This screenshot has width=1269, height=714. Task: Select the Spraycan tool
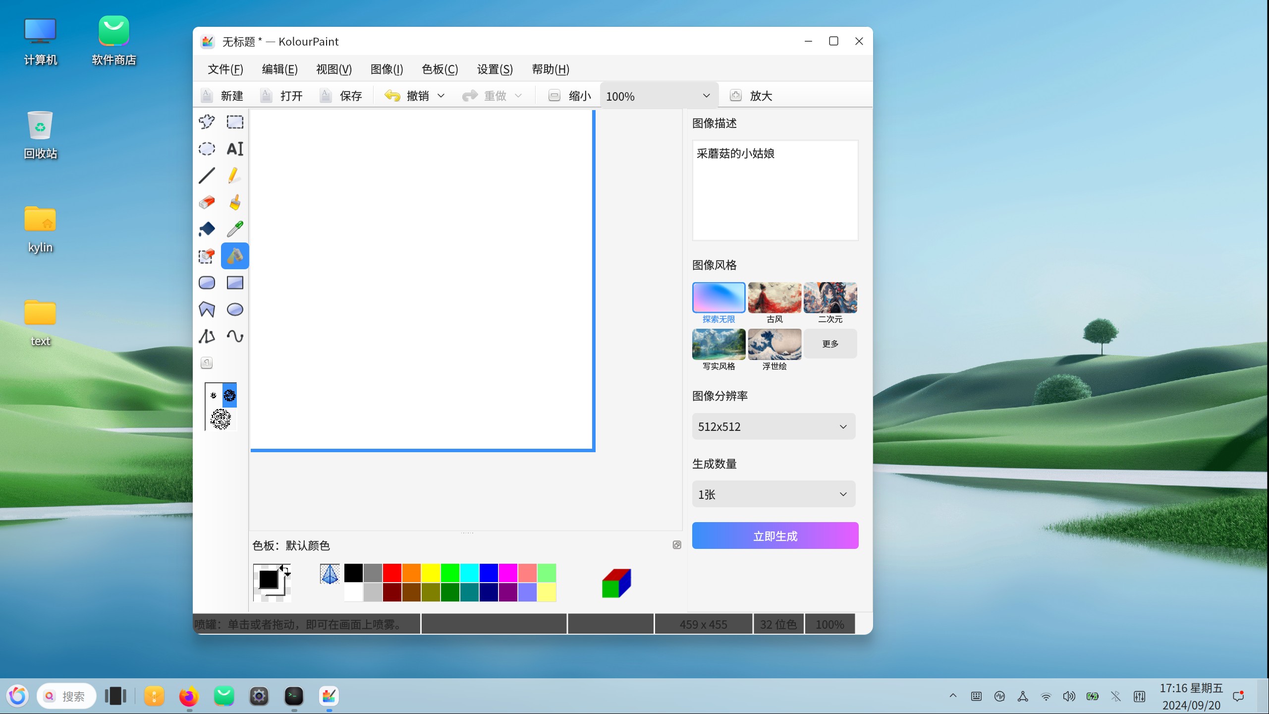pyautogui.click(x=235, y=256)
